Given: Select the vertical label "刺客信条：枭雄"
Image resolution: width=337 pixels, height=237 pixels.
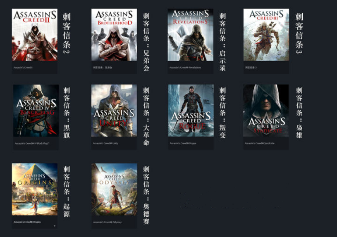Looking at the screenshot, I should (299, 113).
